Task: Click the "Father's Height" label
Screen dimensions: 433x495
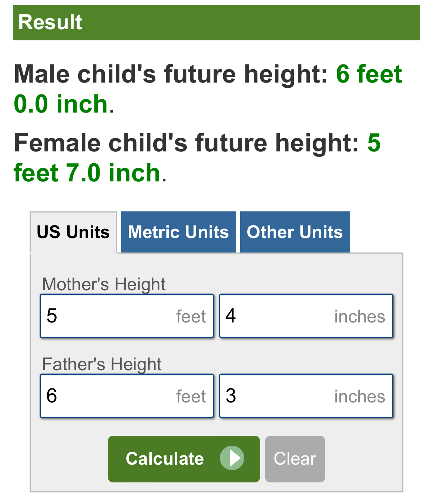Action: (x=102, y=364)
